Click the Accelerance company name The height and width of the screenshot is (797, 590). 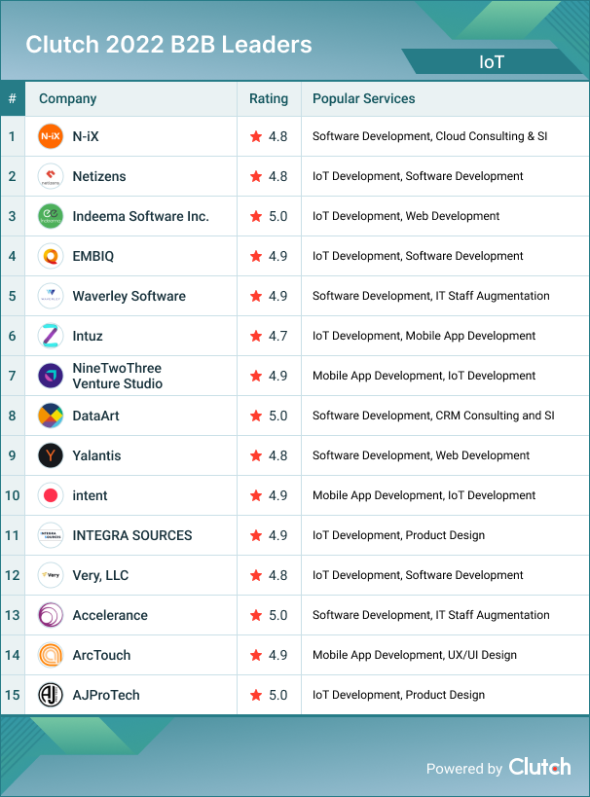tap(110, 615)
